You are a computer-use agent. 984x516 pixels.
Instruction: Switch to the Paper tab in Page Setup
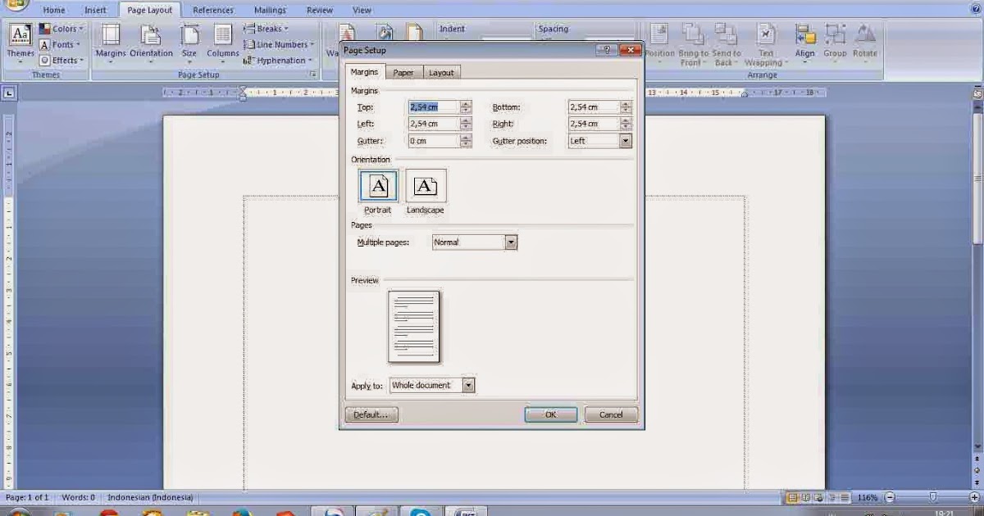403,73
